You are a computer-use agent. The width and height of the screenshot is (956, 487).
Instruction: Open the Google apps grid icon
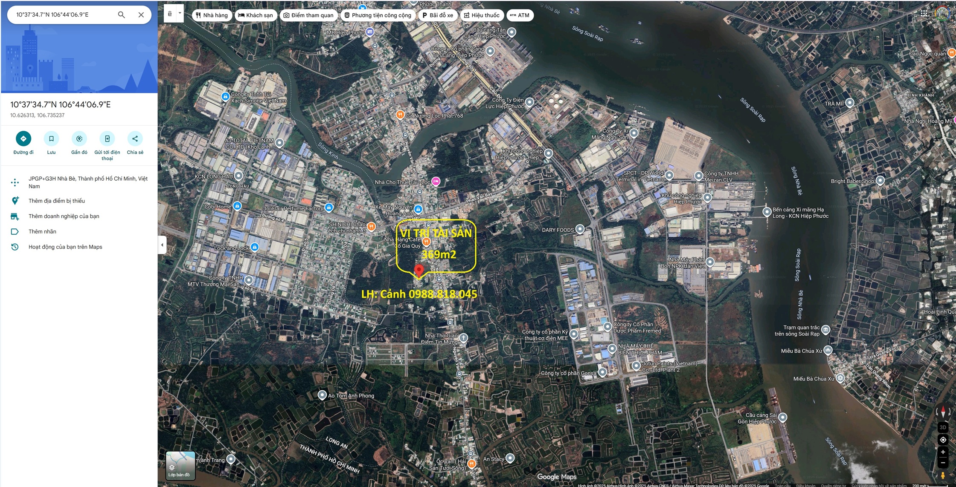click(x=924, y=13)
